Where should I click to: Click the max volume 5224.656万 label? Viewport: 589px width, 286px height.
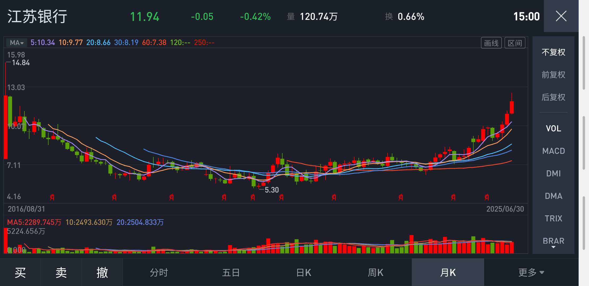(26, 231)
